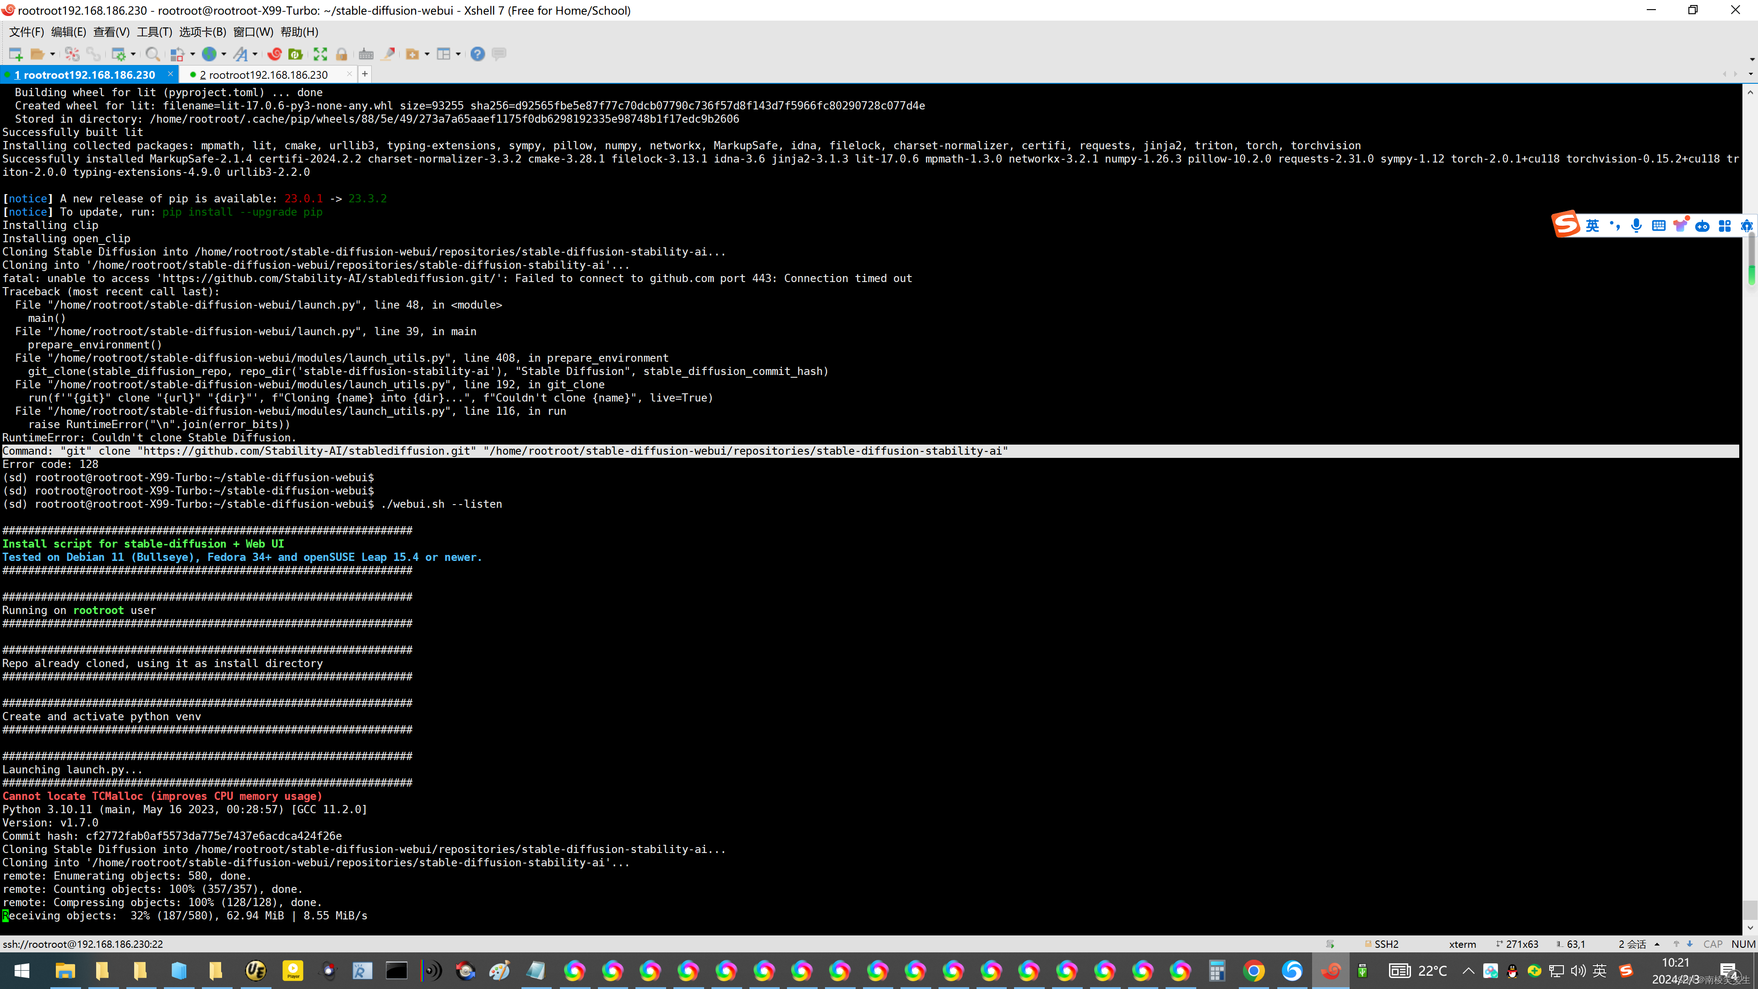The image size is (1758, 989).
Task: Click the vertical scrollbar down arrow
Action: coord(1750,928)
